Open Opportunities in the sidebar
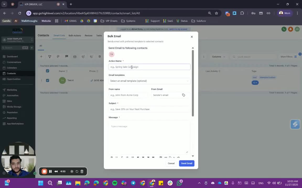 click(x=13, y=79)
